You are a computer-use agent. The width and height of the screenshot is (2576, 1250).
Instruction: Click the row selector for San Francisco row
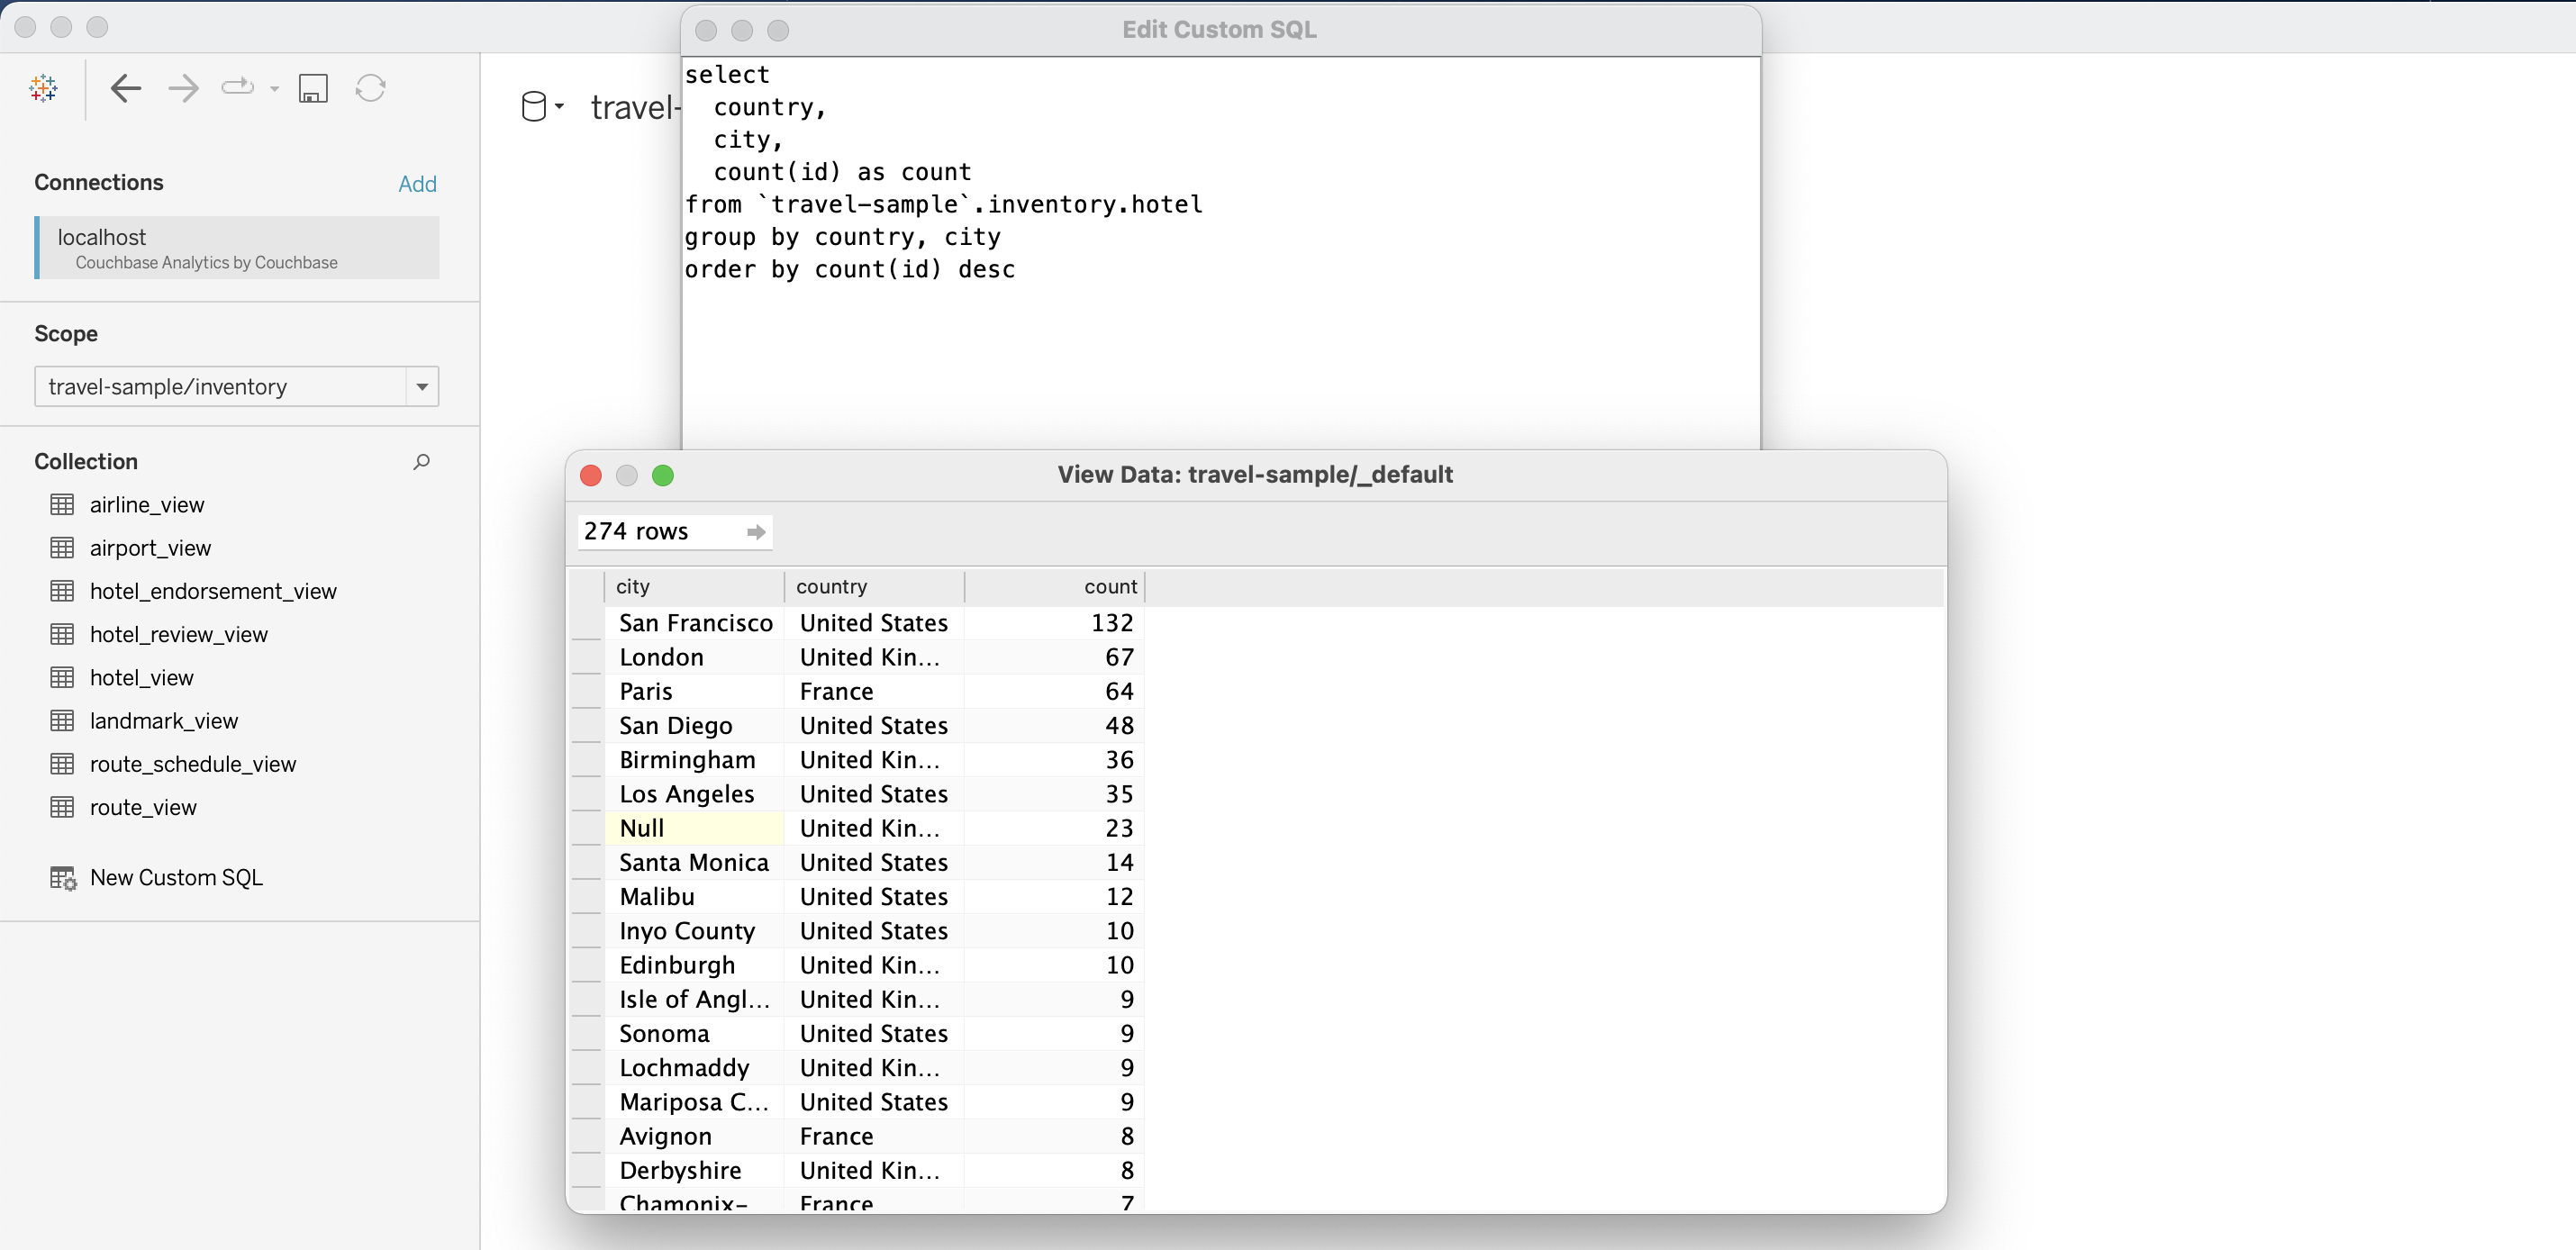click(586, 623)
